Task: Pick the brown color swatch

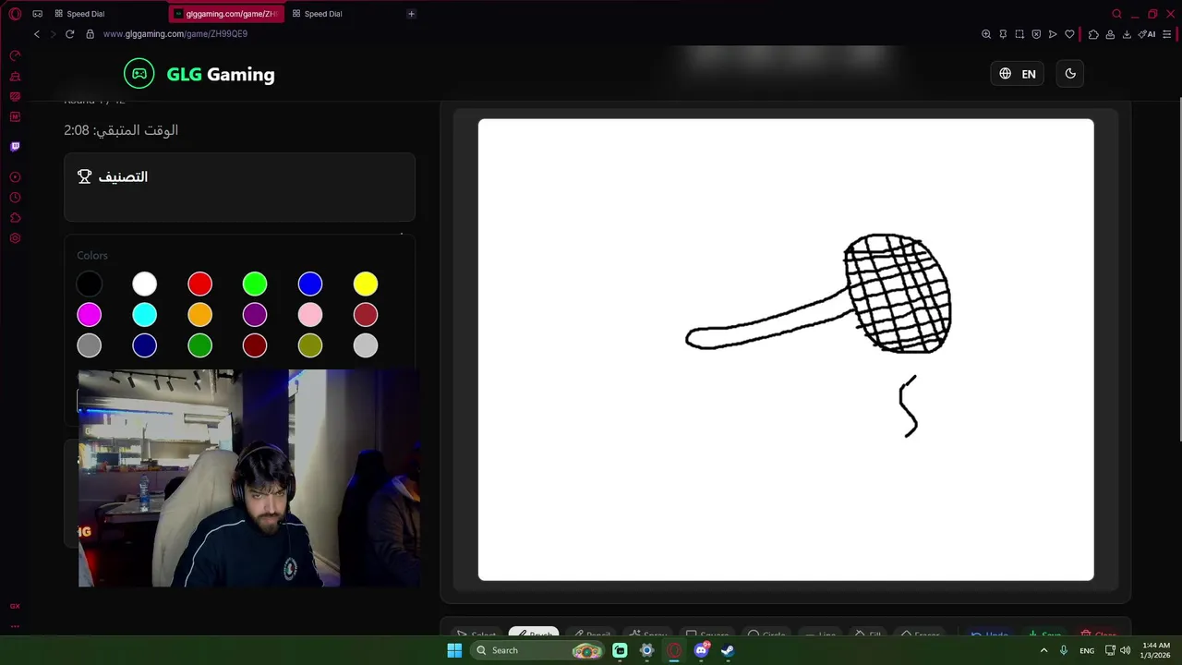Action: pos(366,315)
